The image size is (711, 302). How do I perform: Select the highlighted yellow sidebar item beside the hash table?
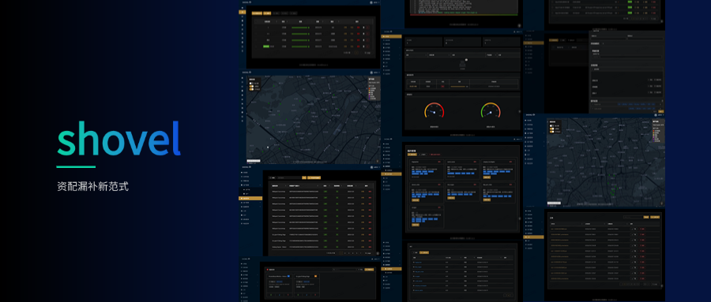[250, 199]
